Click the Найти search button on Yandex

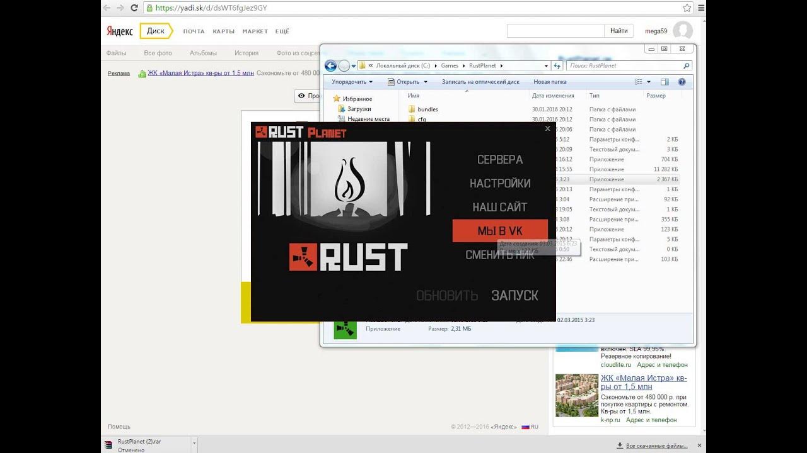[618, 31]
